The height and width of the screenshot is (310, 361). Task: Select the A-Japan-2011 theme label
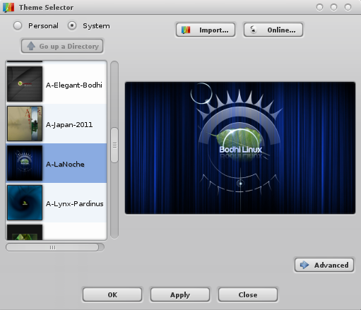[x=69, y=124]
